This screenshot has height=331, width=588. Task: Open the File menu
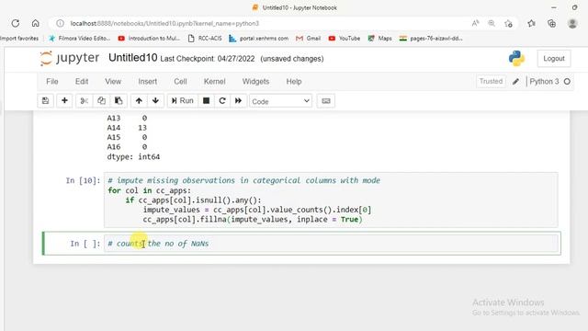(x=52, y=82)
